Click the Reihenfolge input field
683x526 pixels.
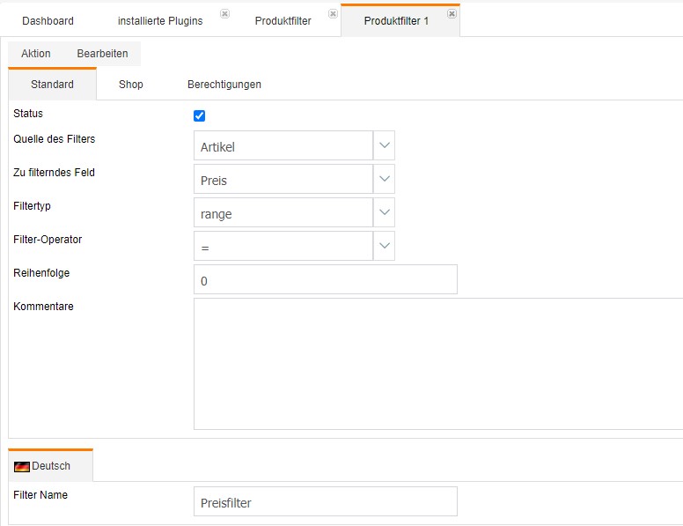pyautogui.click(x=326, y=279)
